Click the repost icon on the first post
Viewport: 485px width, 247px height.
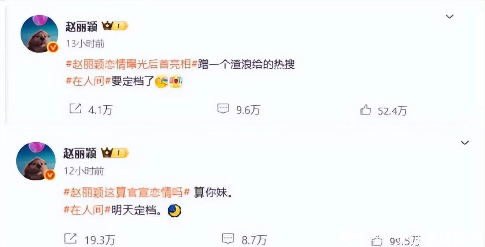pyautogui.click(x=75, y=109)
